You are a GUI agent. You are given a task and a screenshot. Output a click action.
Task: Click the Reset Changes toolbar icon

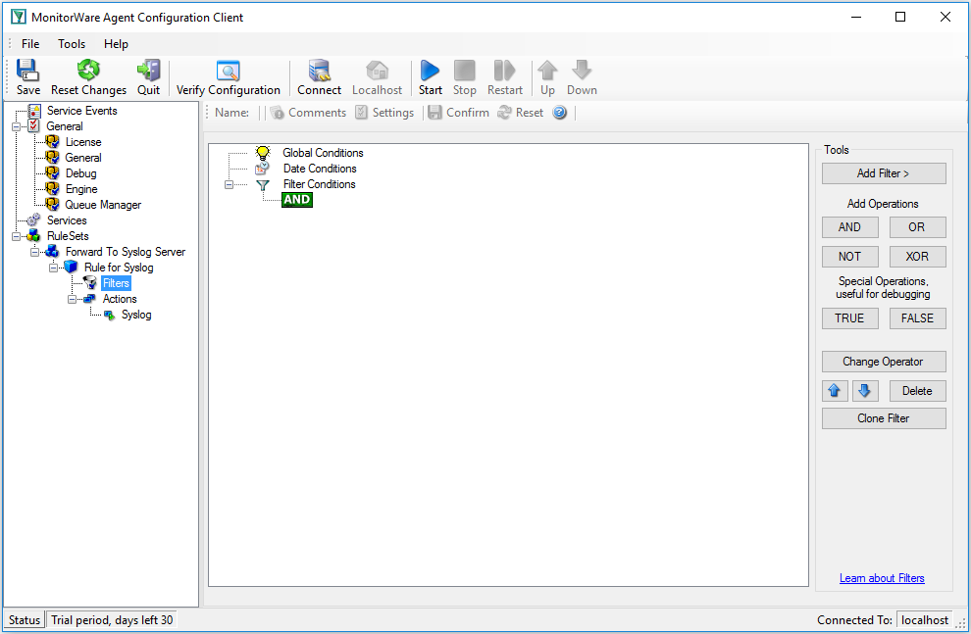pyautogui.click(x=88, y=78)
